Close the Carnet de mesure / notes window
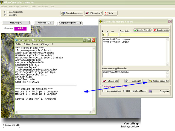This screenshot has height=131, width=175. [170, 21]
